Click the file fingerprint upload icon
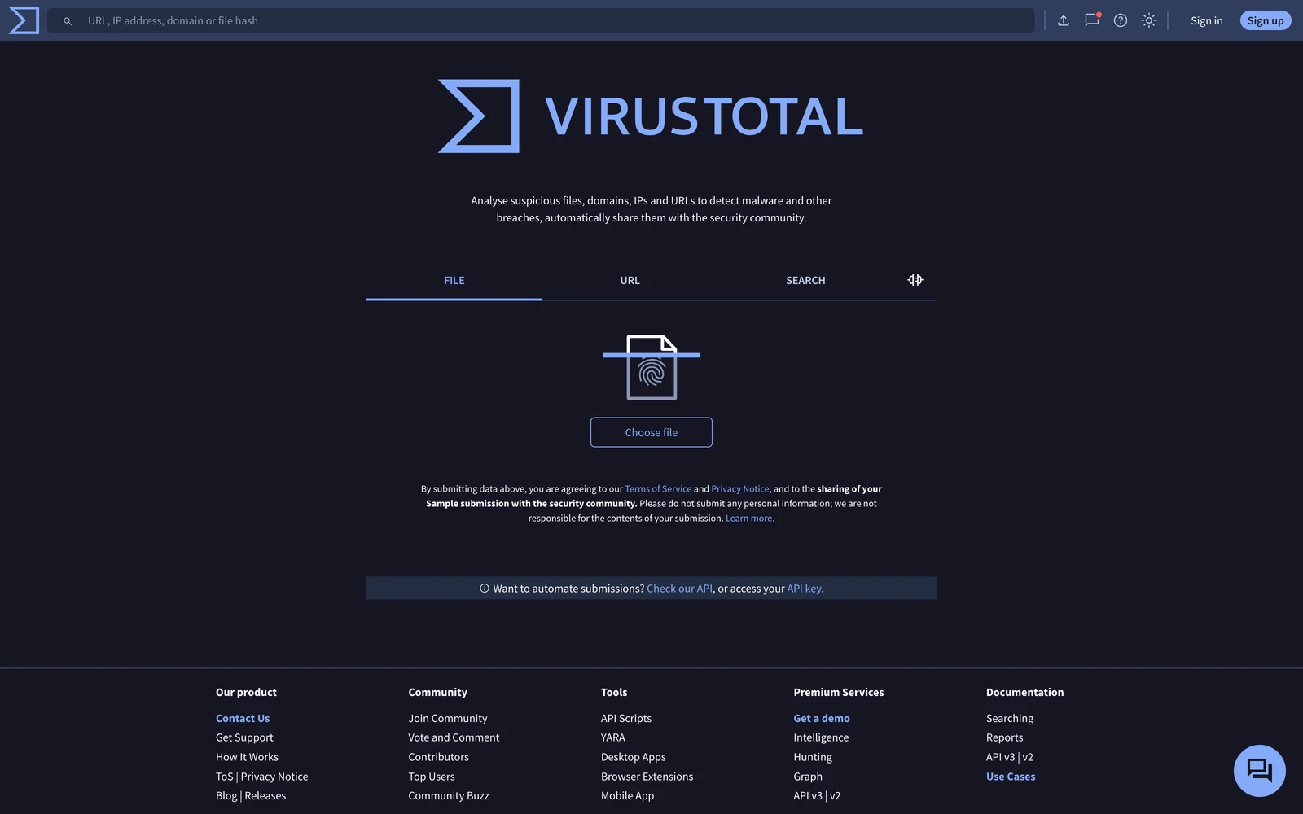This screenshot has width=1303, height=814. 651,367
